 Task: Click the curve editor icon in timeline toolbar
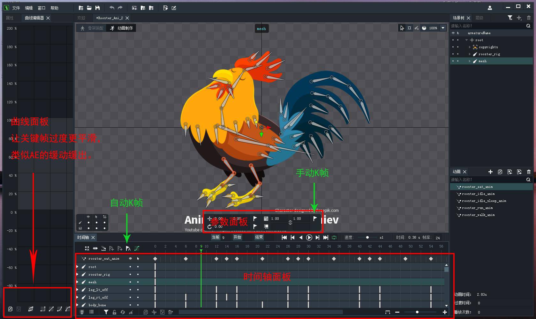[137, 248]
